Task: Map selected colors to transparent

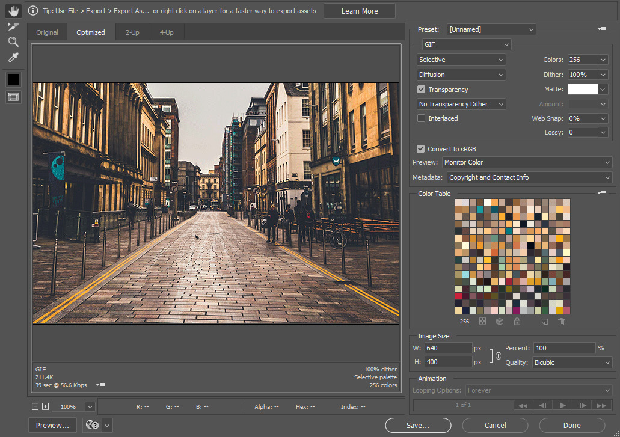Action: 482,321
